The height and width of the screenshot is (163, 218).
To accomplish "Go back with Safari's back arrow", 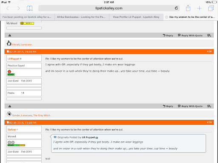I will 8,8.
